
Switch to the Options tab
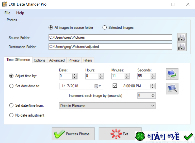(x=40, y=60)
